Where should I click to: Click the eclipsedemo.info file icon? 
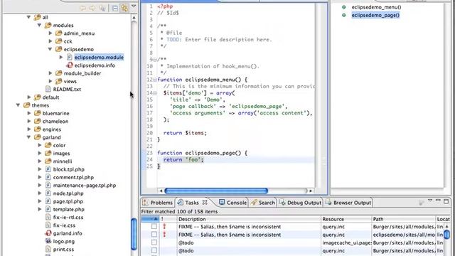(70, 65)
